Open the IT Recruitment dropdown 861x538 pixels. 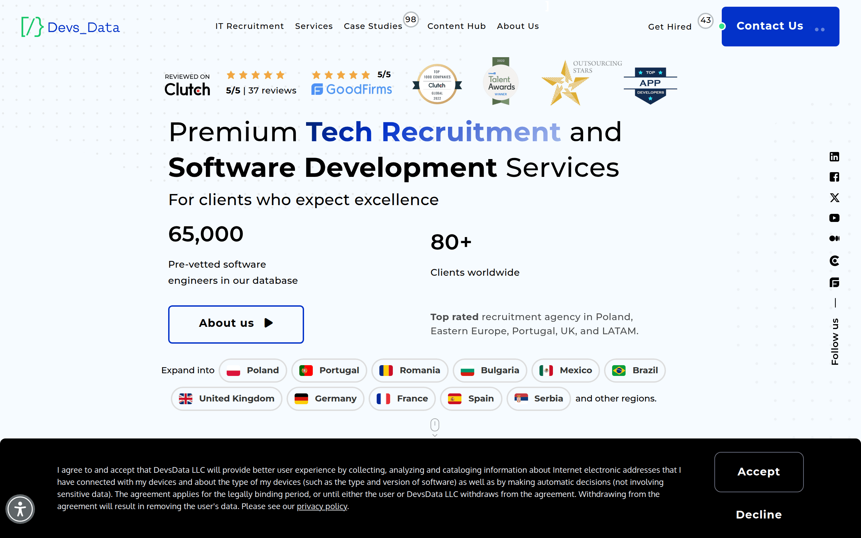tap(250, 26)
